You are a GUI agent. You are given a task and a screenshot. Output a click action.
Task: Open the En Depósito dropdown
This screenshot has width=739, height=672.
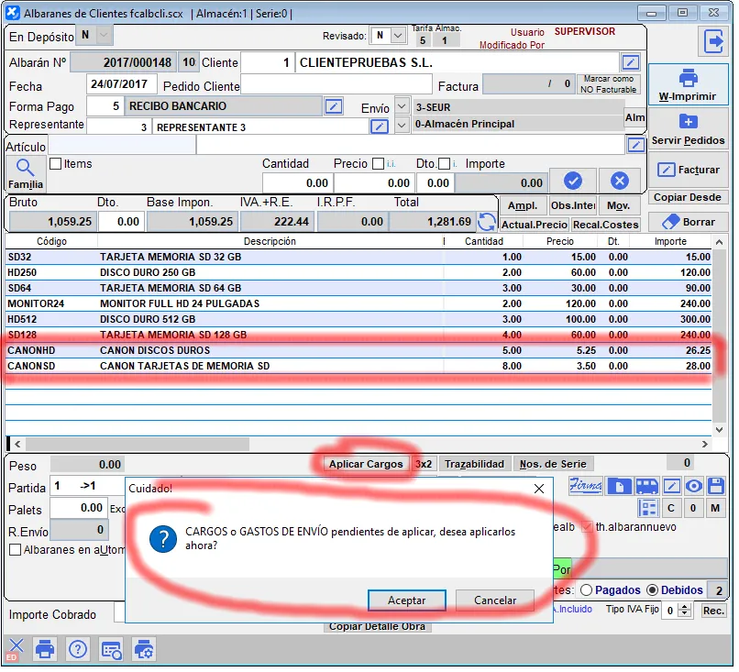(x=104, y=35)
